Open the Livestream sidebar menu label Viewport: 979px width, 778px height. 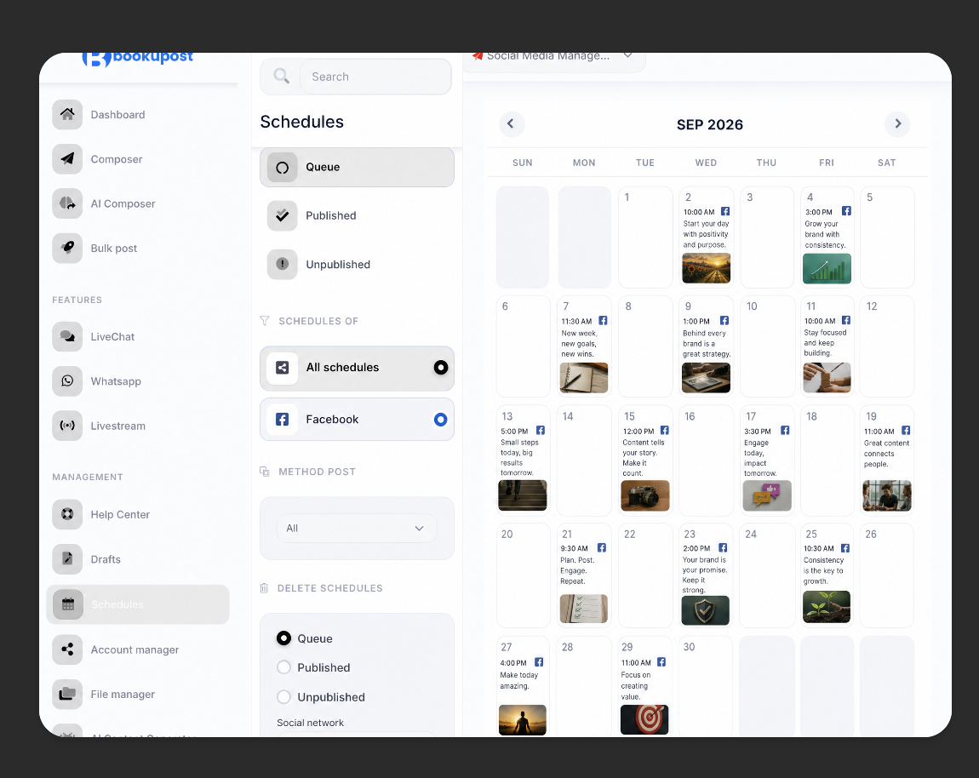click(x=118, y=426)
